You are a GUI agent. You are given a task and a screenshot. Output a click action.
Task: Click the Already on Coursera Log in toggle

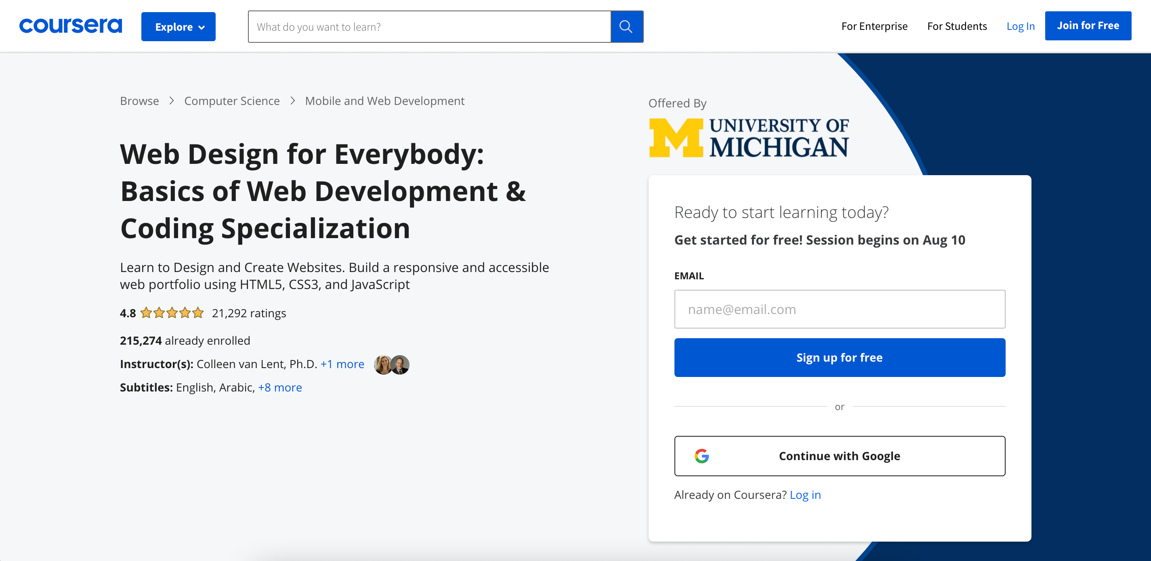click(x=804, y=494)
